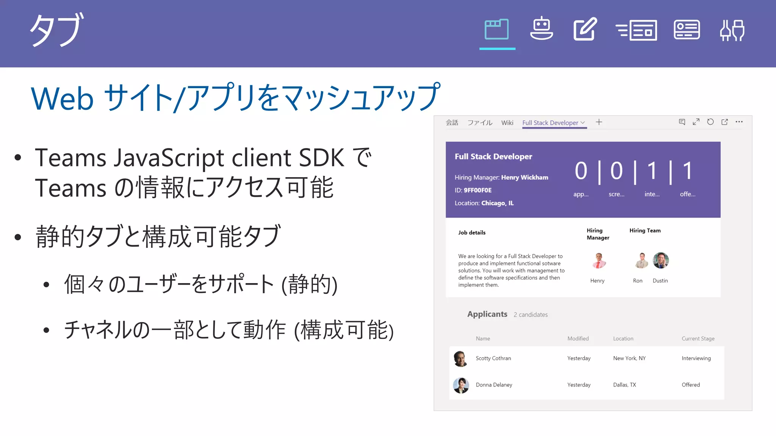Image resolution: width=776 pixels, height=436 pixels.
Task: Click Dustin's hiring team avatar
Action: coord(661,260)
